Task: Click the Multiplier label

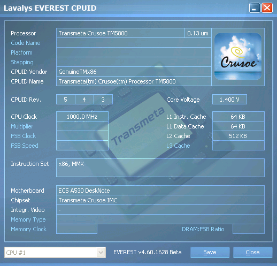Action: pos(22,126)
